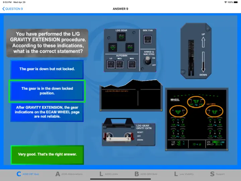Toggle the AUTO/BRK MED pushbutton
Image resolution: width=241 pixels, height=181 pixels.
click(x=119, y=64)
